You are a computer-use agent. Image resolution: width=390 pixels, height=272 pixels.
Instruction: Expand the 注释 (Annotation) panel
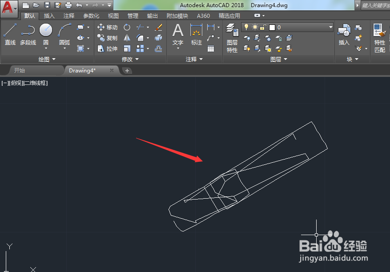click(194, 59)
